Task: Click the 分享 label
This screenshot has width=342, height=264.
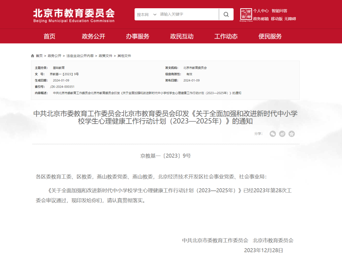Action: [258, 134]
